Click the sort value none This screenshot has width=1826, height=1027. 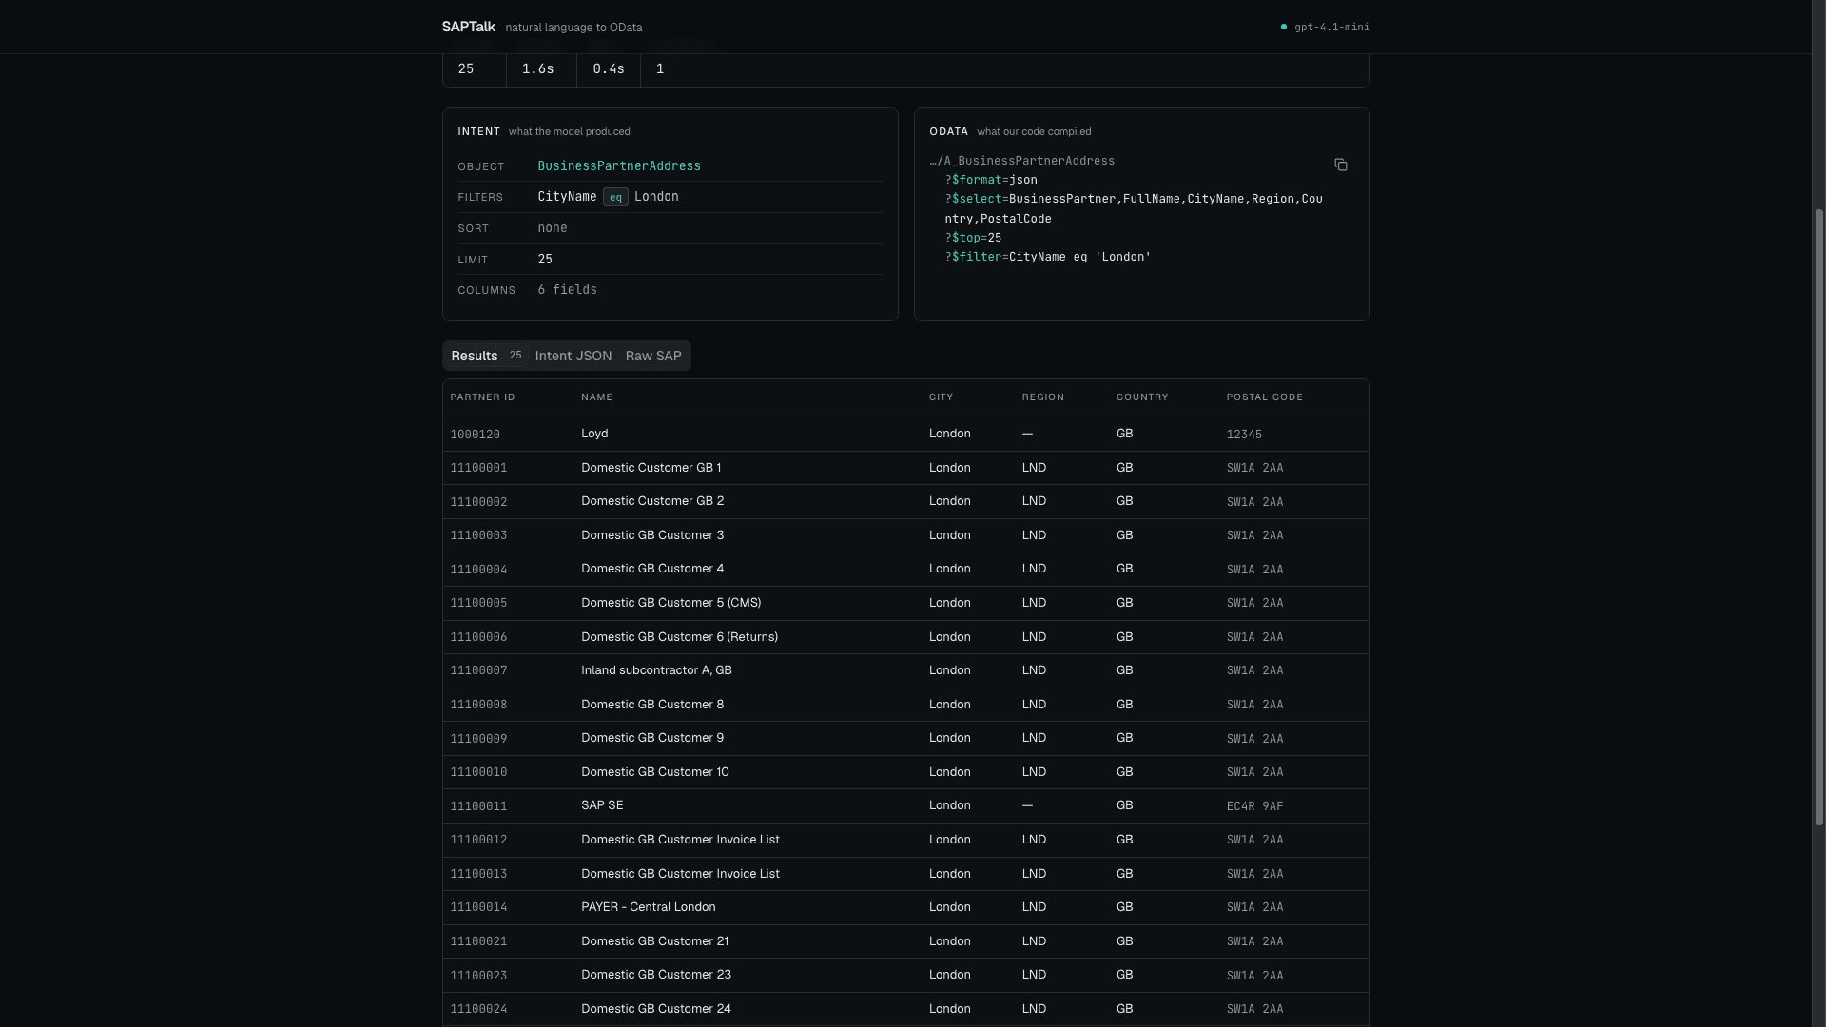[552, 228]
